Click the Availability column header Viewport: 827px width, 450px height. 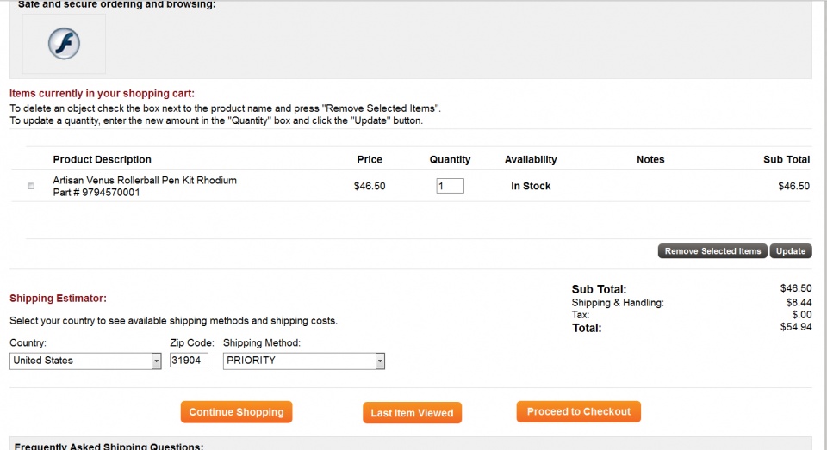pos(531,159)
